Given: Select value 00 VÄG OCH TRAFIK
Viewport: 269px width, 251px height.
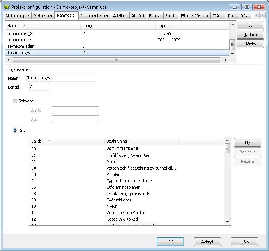Looking at the screenshot, I should pyautogui.click(x=127, y=149).
